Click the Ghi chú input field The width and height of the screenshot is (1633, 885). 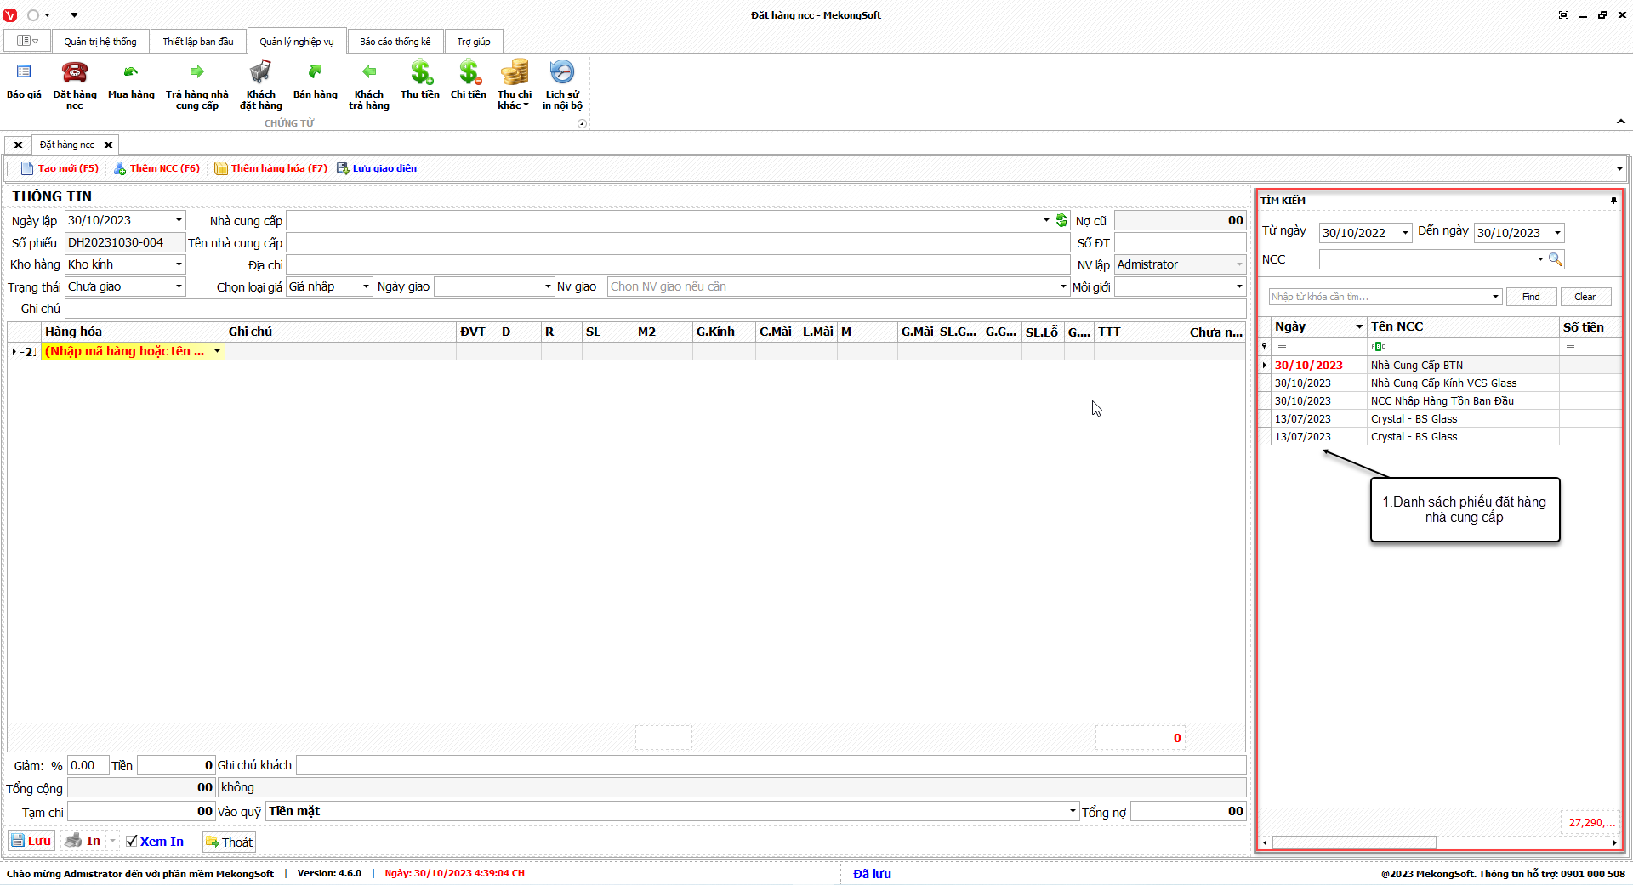coord(655,309)
